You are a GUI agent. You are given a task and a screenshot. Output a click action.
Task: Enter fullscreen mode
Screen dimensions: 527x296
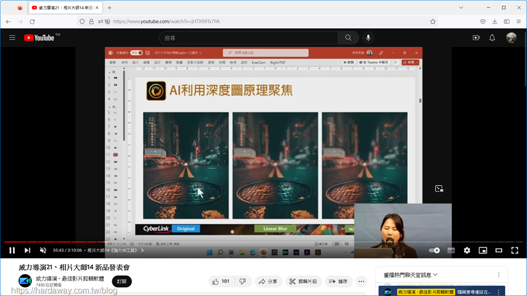point(515,250)
